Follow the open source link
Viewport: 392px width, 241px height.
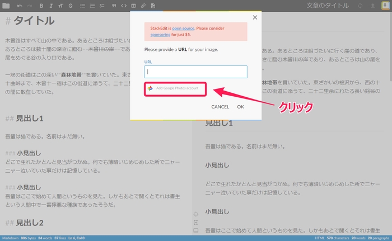tap(183, 28)
